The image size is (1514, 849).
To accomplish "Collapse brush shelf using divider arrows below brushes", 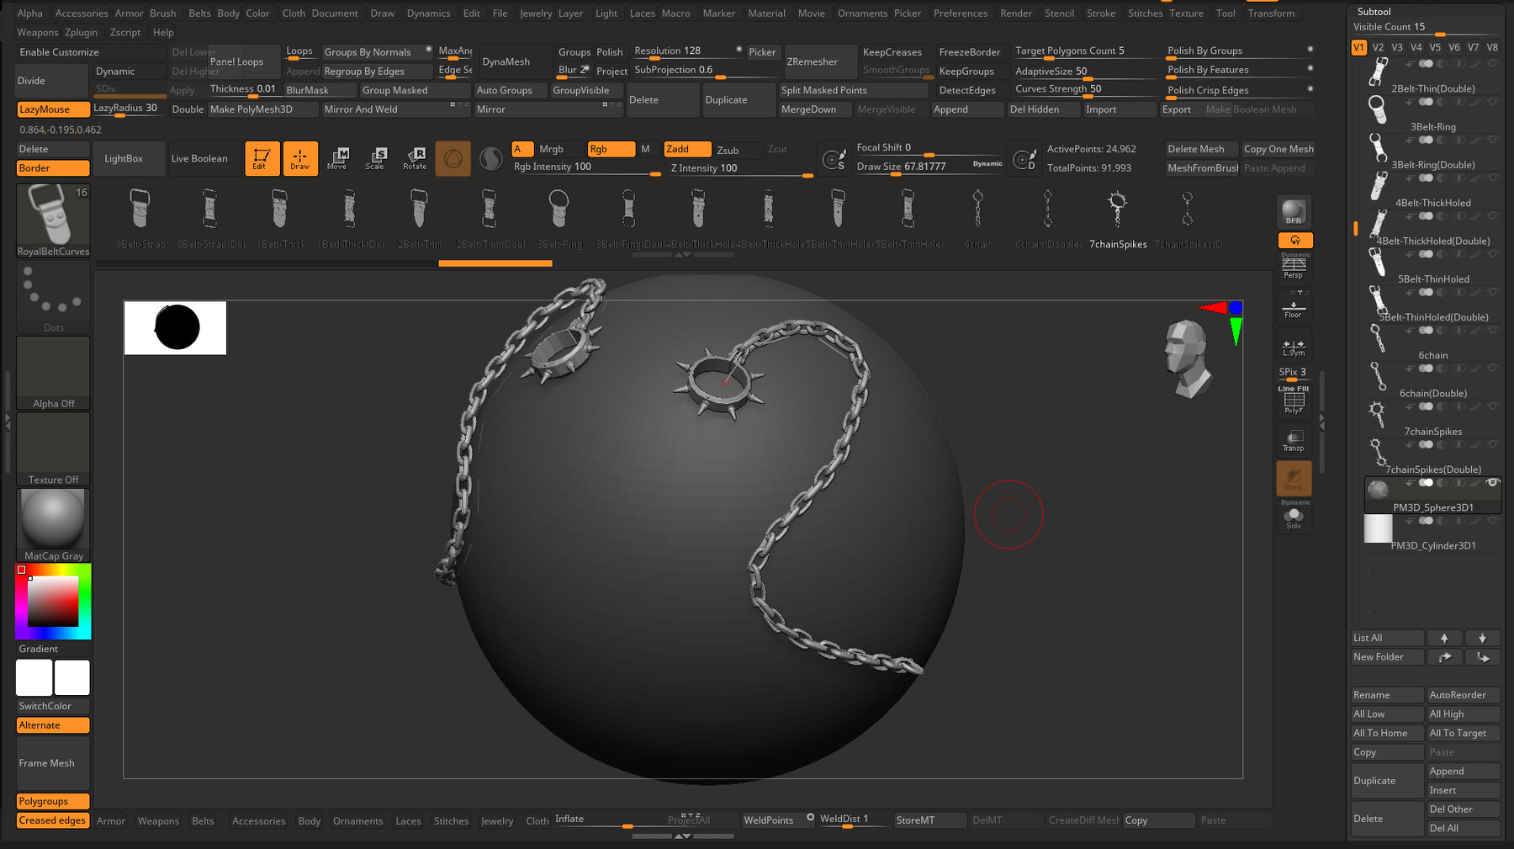I will click(x=683, y=255).
